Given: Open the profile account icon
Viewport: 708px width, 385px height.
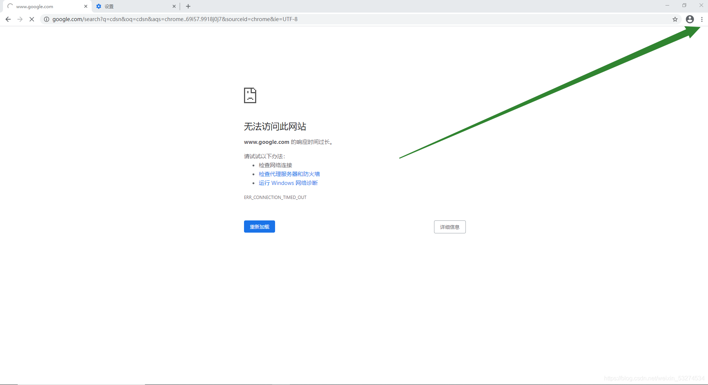Looking at the screenshot, I should click(690, 19).
